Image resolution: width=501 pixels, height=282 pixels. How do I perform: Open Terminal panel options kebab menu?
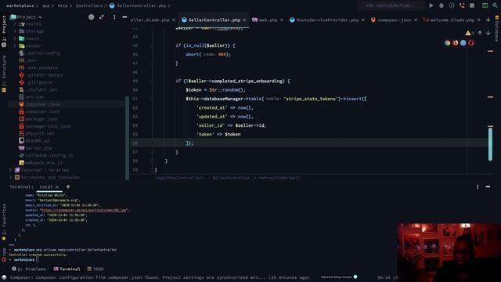tap(478, 186)
